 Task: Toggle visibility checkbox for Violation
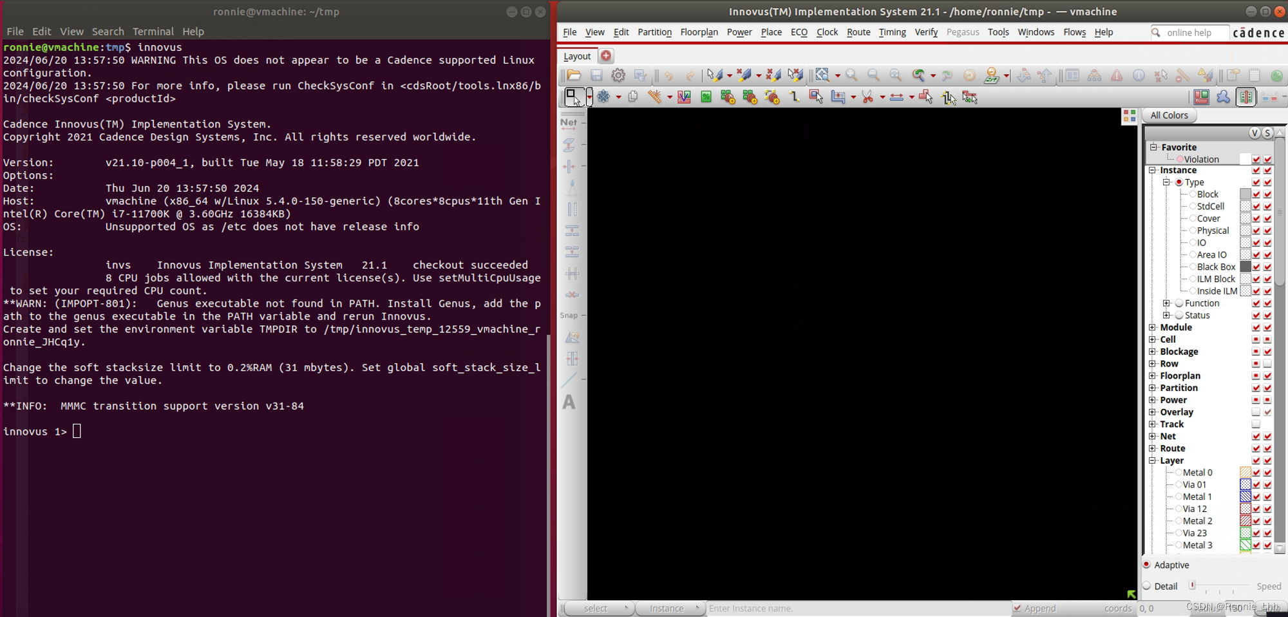click(1256, 159)
